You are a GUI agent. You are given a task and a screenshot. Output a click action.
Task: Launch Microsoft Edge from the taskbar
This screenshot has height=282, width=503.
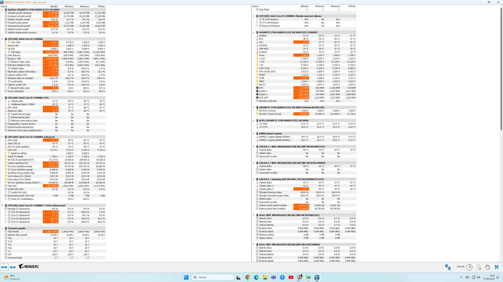pyautogui.click(x=256, y=277)
